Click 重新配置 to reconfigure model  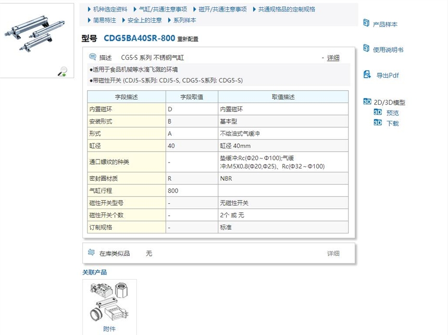[188, 39]
